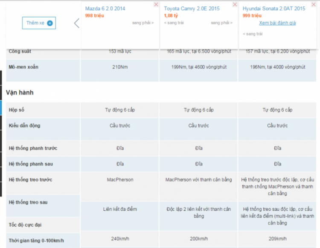The image size is (320, 248).
Task: Click the Thêm xe add-car button
Action: tap(39, 23)
